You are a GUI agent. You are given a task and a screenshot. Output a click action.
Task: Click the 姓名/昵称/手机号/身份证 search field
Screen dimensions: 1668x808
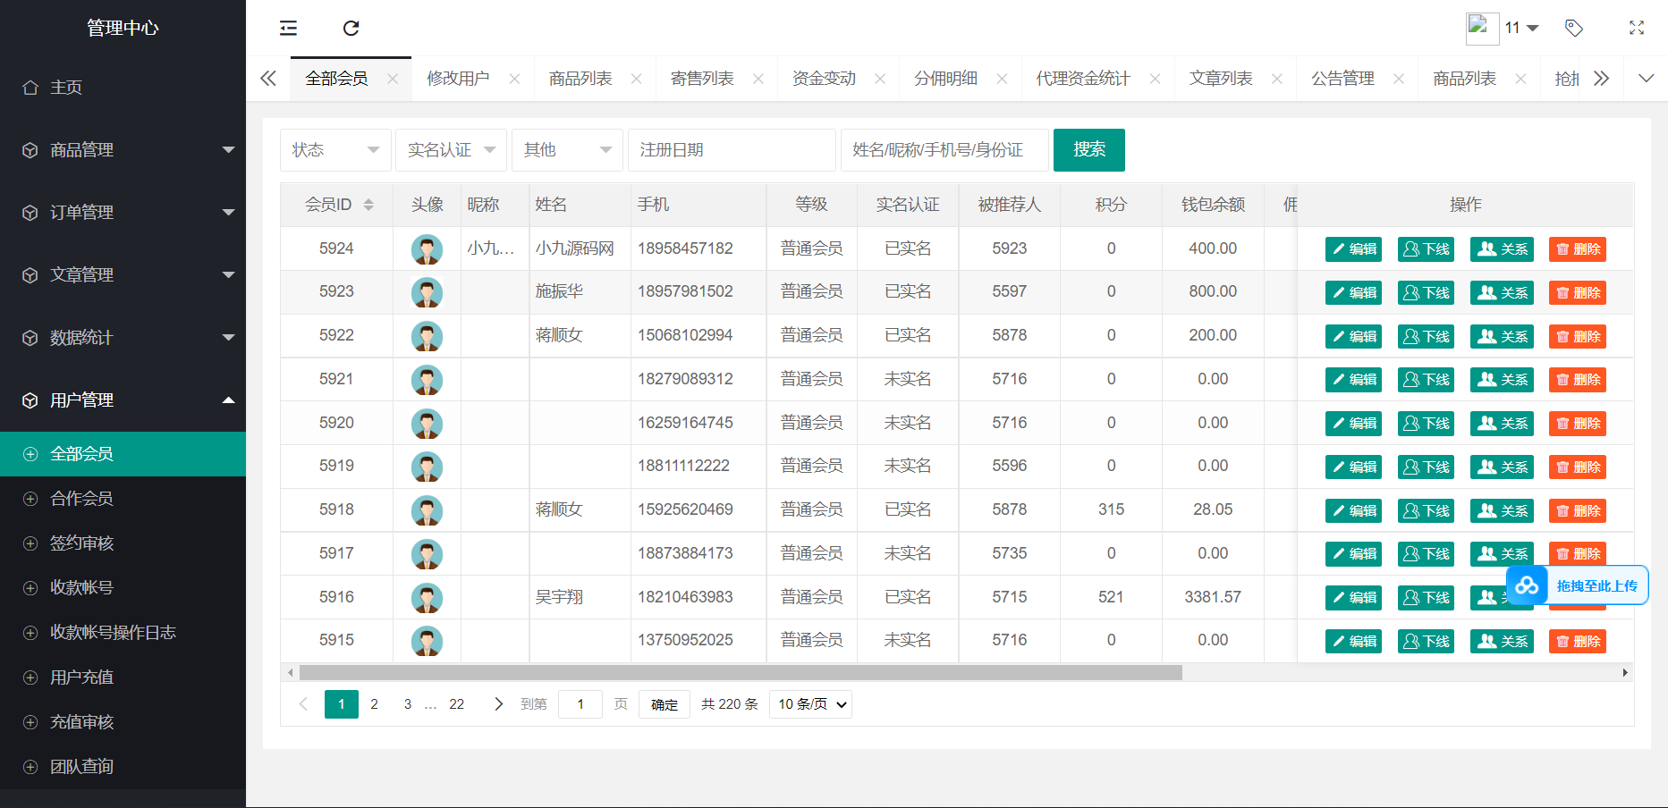click(944, 150)
